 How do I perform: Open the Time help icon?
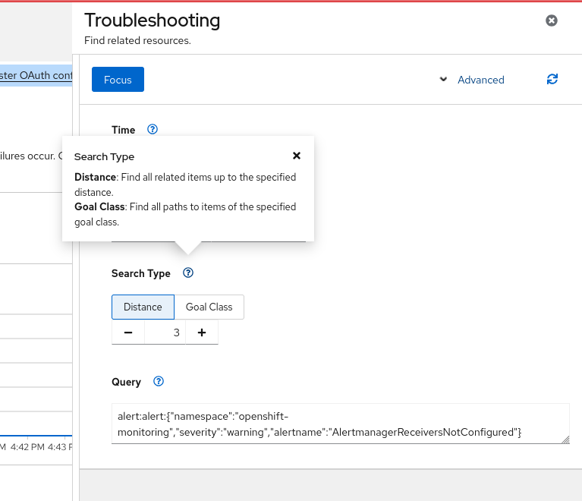(x=153, y=129)
